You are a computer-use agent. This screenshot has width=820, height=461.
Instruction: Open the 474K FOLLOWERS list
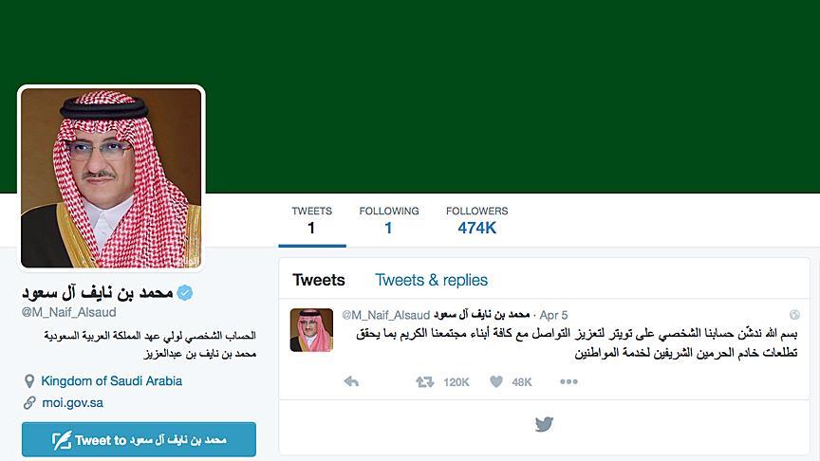point(477,220)
